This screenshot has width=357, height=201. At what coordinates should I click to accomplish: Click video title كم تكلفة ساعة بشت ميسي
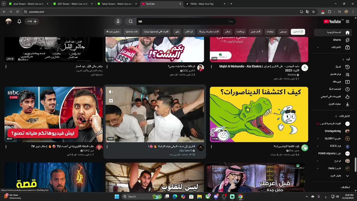coord(182,66)
